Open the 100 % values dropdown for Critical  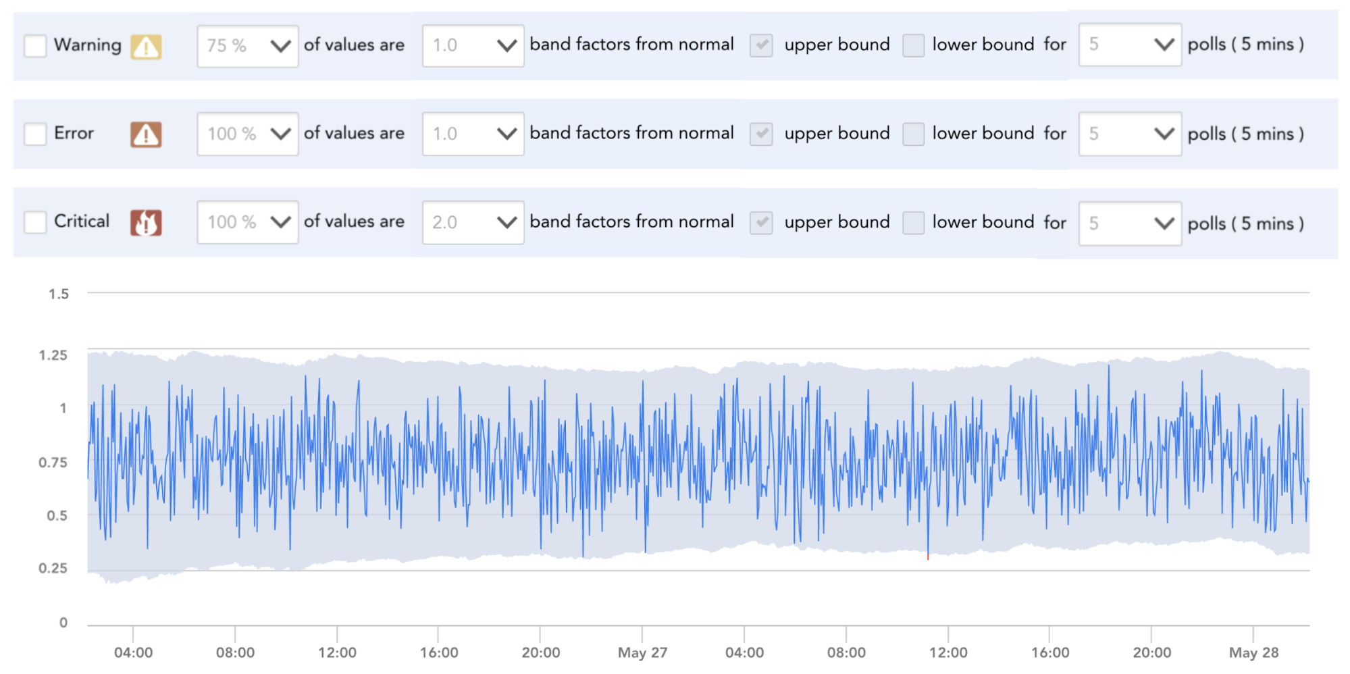pyautogui.click(x=248, y=222)
